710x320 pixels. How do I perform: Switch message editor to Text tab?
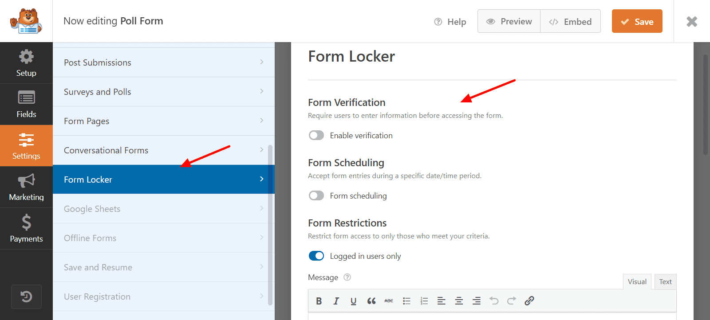coord(665,282)
